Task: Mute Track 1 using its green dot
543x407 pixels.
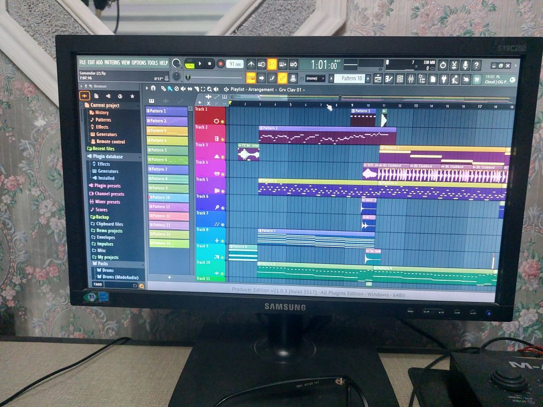Action: click(222, 122)
